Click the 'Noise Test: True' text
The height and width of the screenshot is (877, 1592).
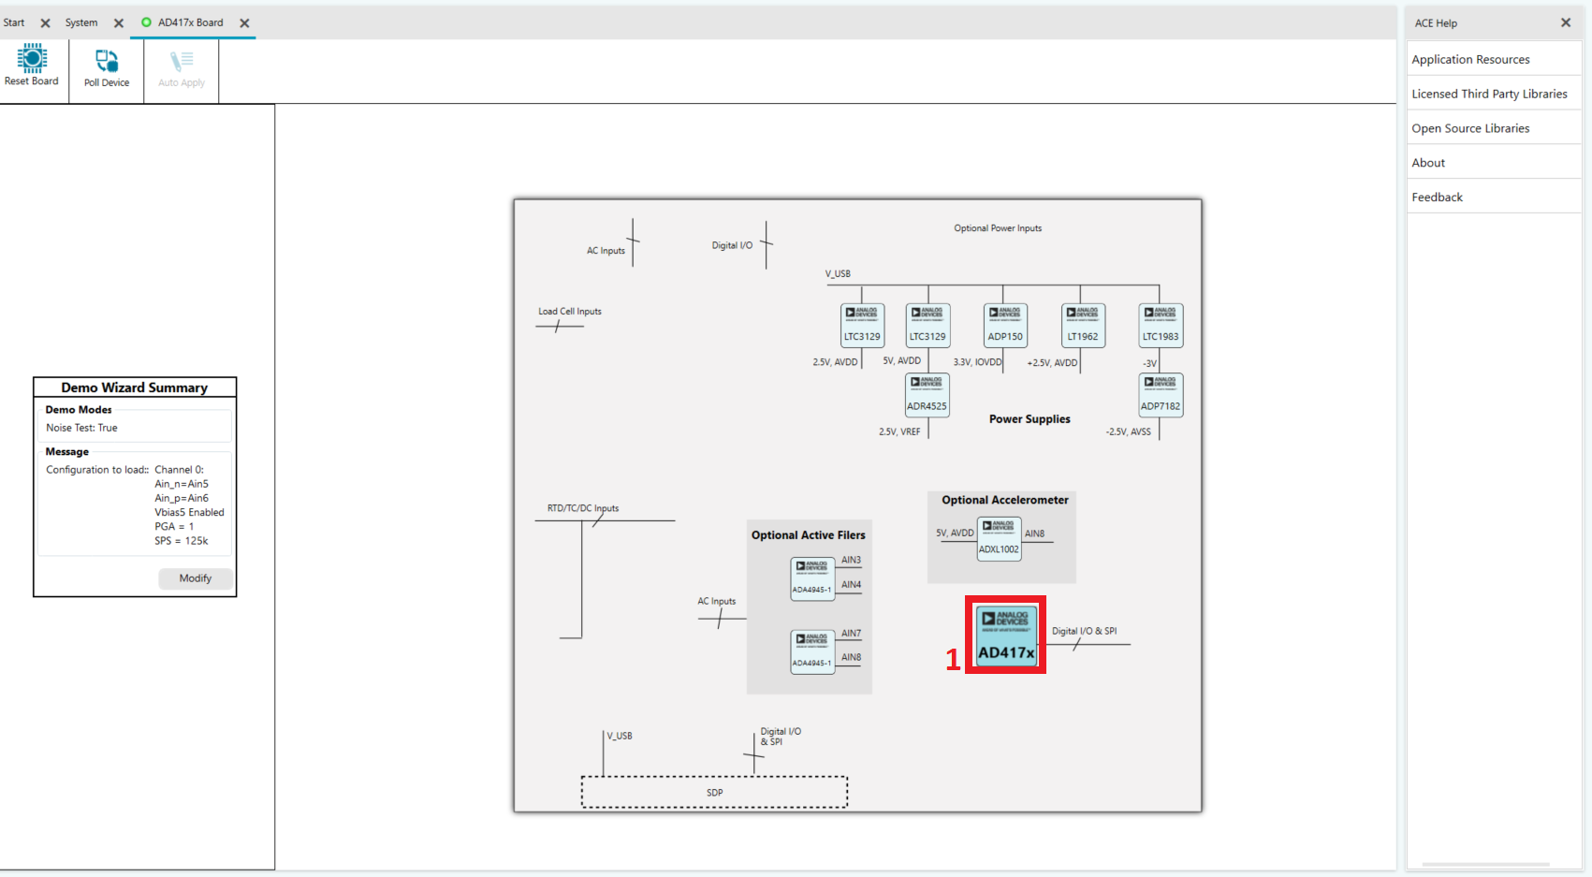click(81, 428)
